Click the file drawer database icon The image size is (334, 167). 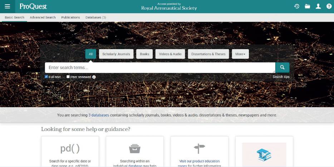[x=134, y=149]
